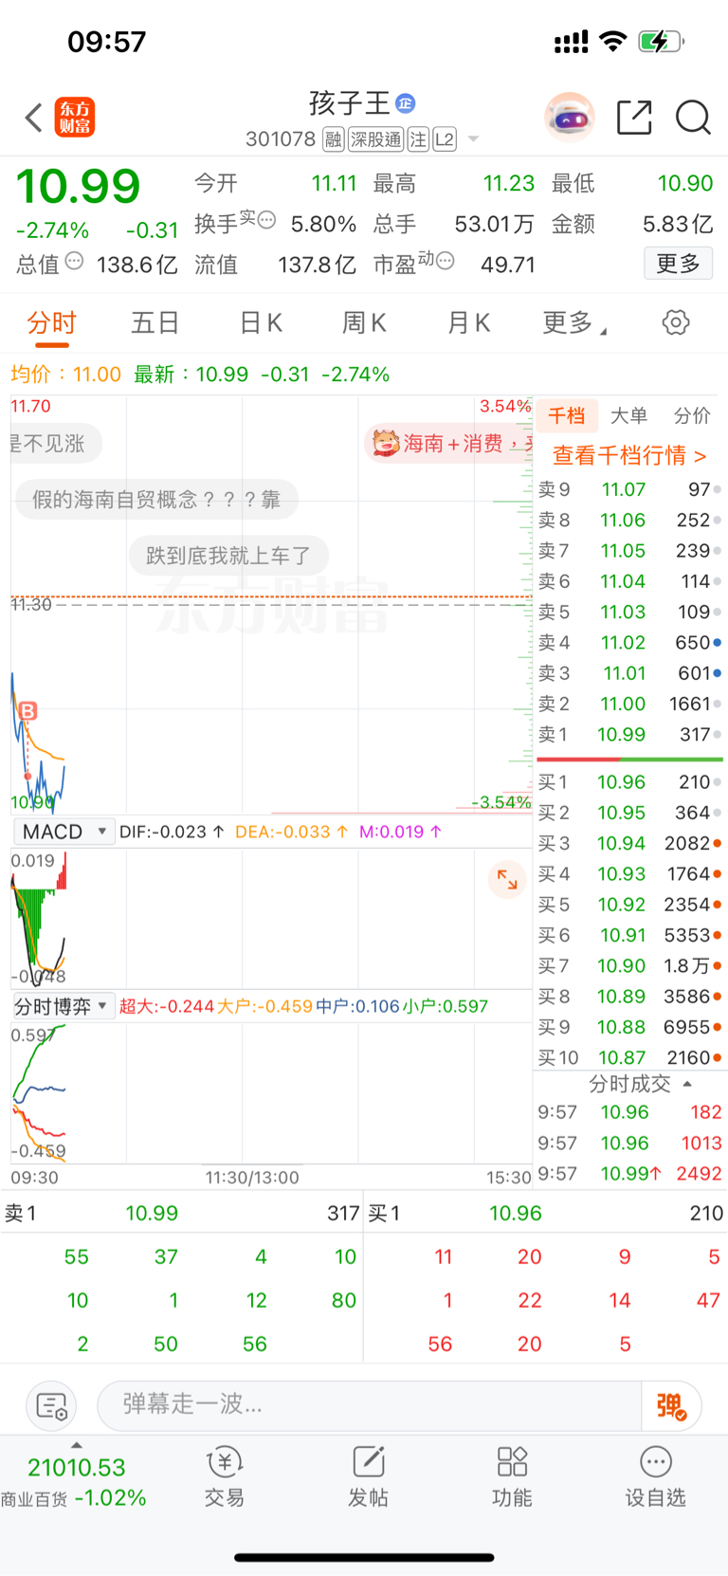
Task: Tap the 9:57 trade with 2492 volume
Action: [x=630, y=1174]
